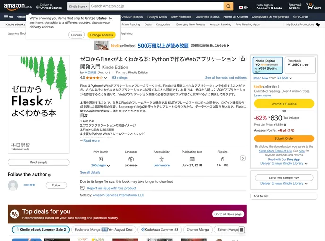Open the shopping cart icon

point(313,6)
